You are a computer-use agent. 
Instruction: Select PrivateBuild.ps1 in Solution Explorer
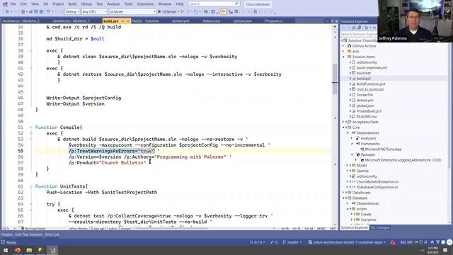click(369, 111)
